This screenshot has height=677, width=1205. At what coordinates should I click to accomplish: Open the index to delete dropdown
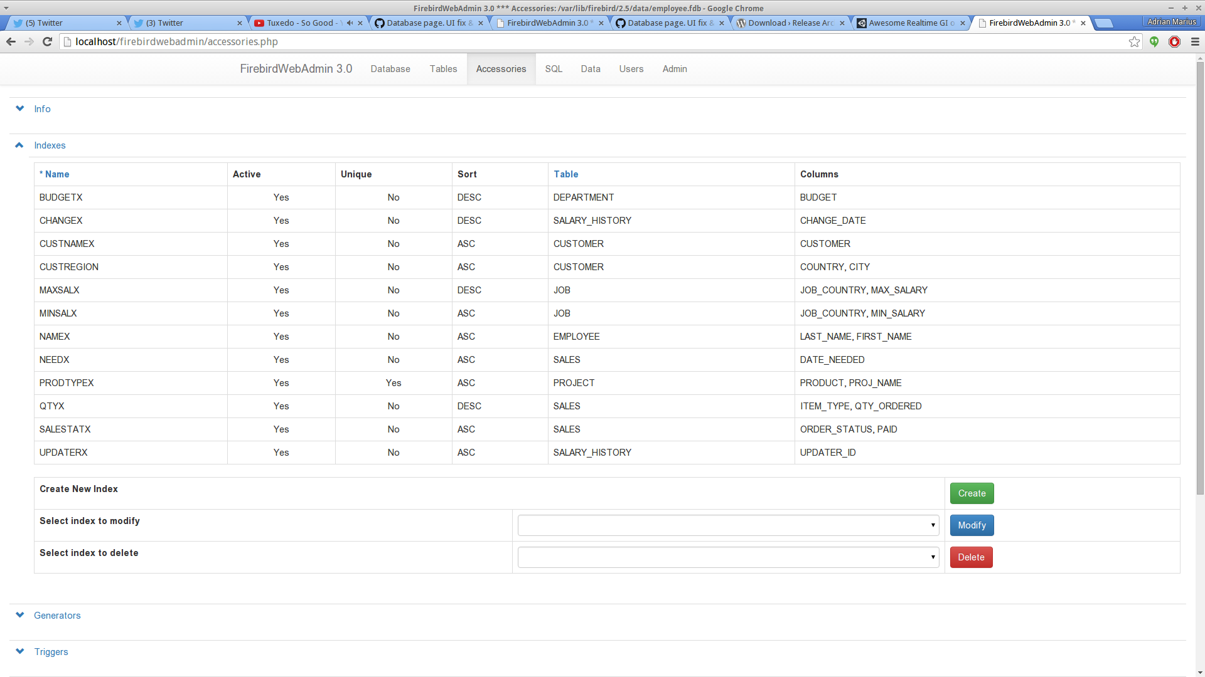click(x=728, y=557)
